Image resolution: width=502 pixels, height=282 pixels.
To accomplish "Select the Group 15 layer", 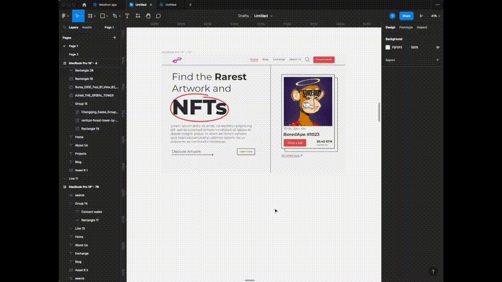I will pyautogui.click(x=81, y=104).
